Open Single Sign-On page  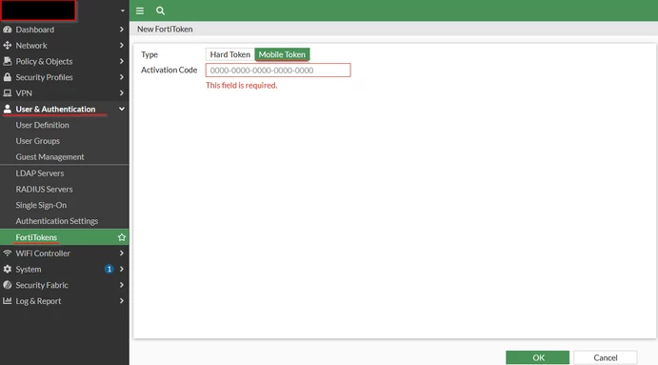point(41,206)
